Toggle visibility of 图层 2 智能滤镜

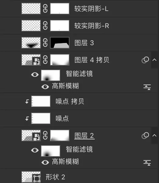[35, 150]
